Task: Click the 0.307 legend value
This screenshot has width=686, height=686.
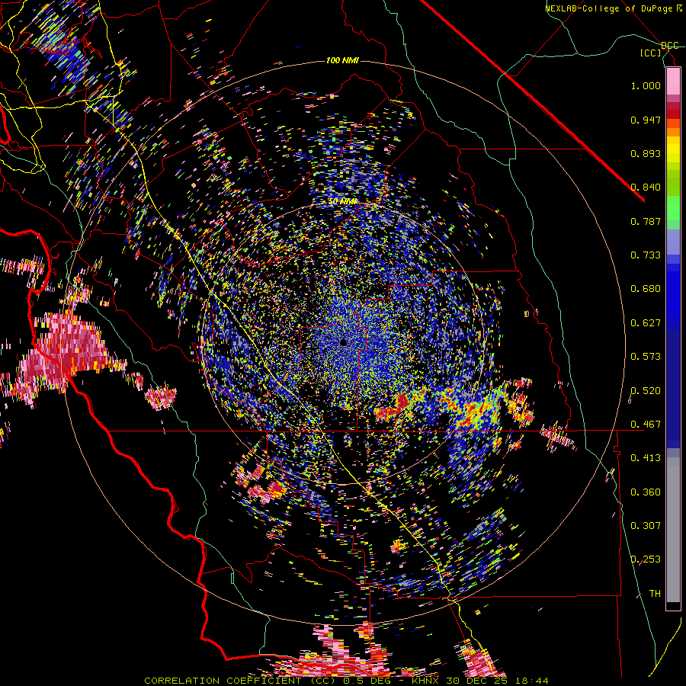Action: [646, 526]
